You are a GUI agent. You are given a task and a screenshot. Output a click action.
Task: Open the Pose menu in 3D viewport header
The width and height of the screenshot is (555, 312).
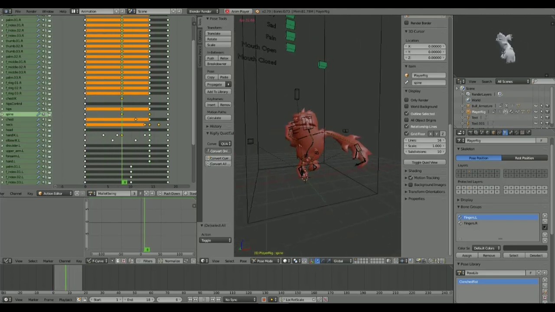pos(243,261)
